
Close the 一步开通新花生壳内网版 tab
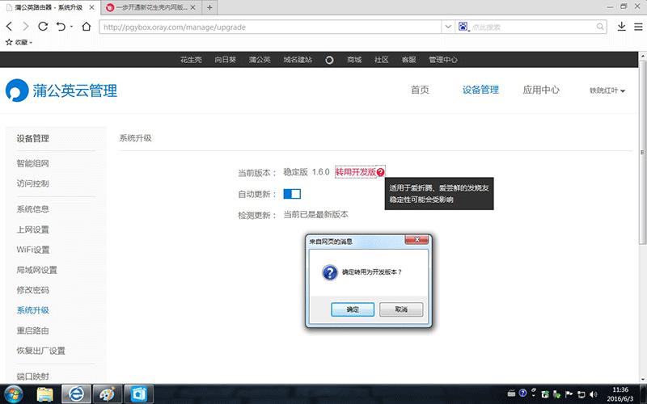pos(192,7)
